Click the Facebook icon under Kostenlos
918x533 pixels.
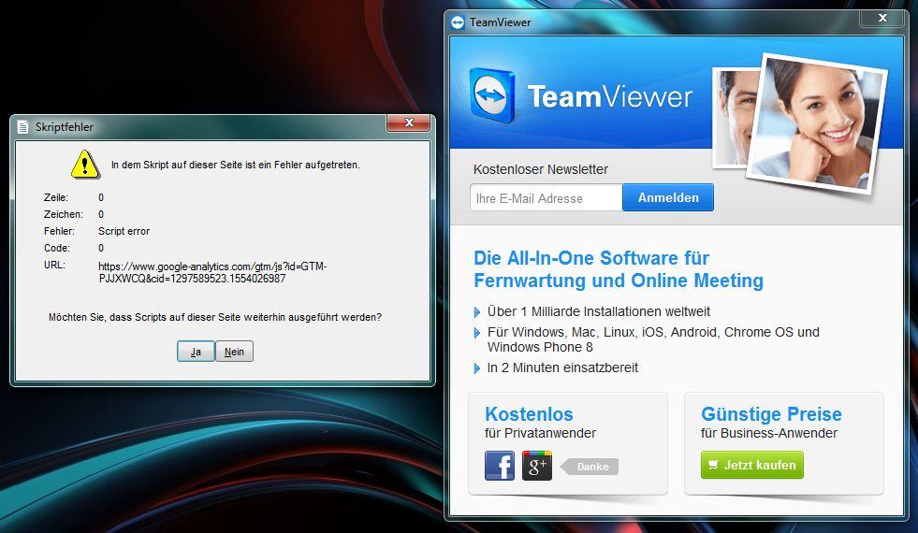tap(500, 466)
